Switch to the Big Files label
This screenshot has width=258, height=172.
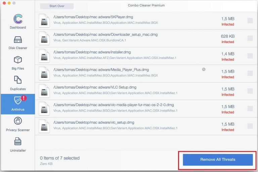[18, 68]
